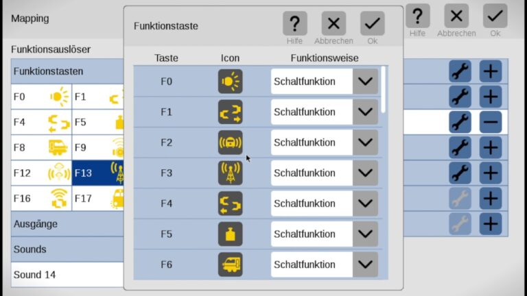Click wrench icon in Funktionstasten header row
Screen dimensions: 527x296
(x=460, y=71)
